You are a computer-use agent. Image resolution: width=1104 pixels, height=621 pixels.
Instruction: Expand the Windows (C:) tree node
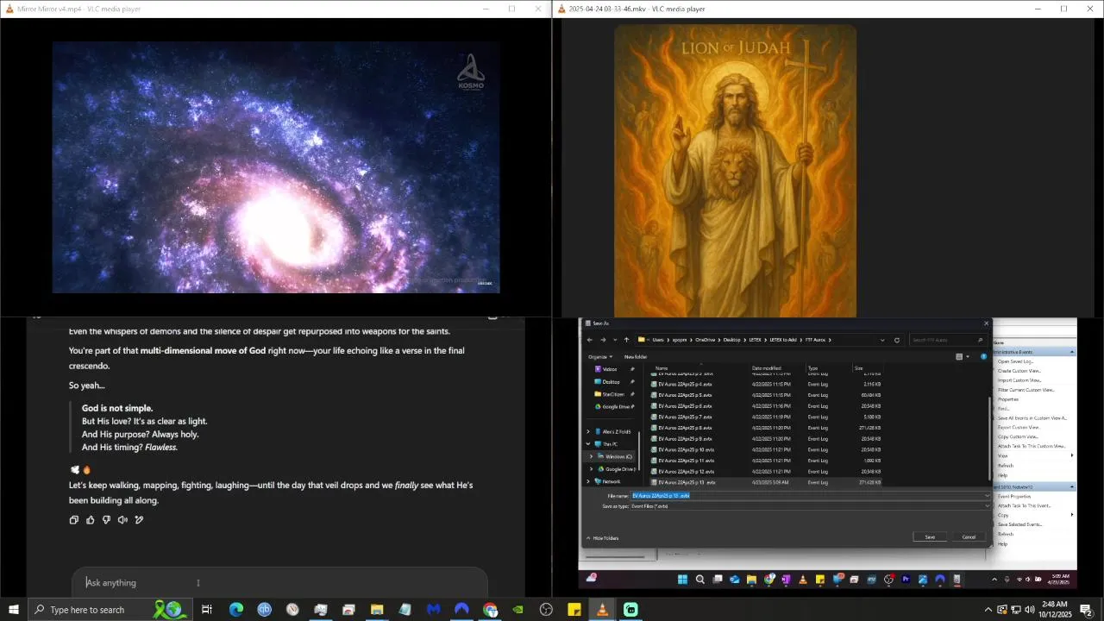(x=592, y=456)
